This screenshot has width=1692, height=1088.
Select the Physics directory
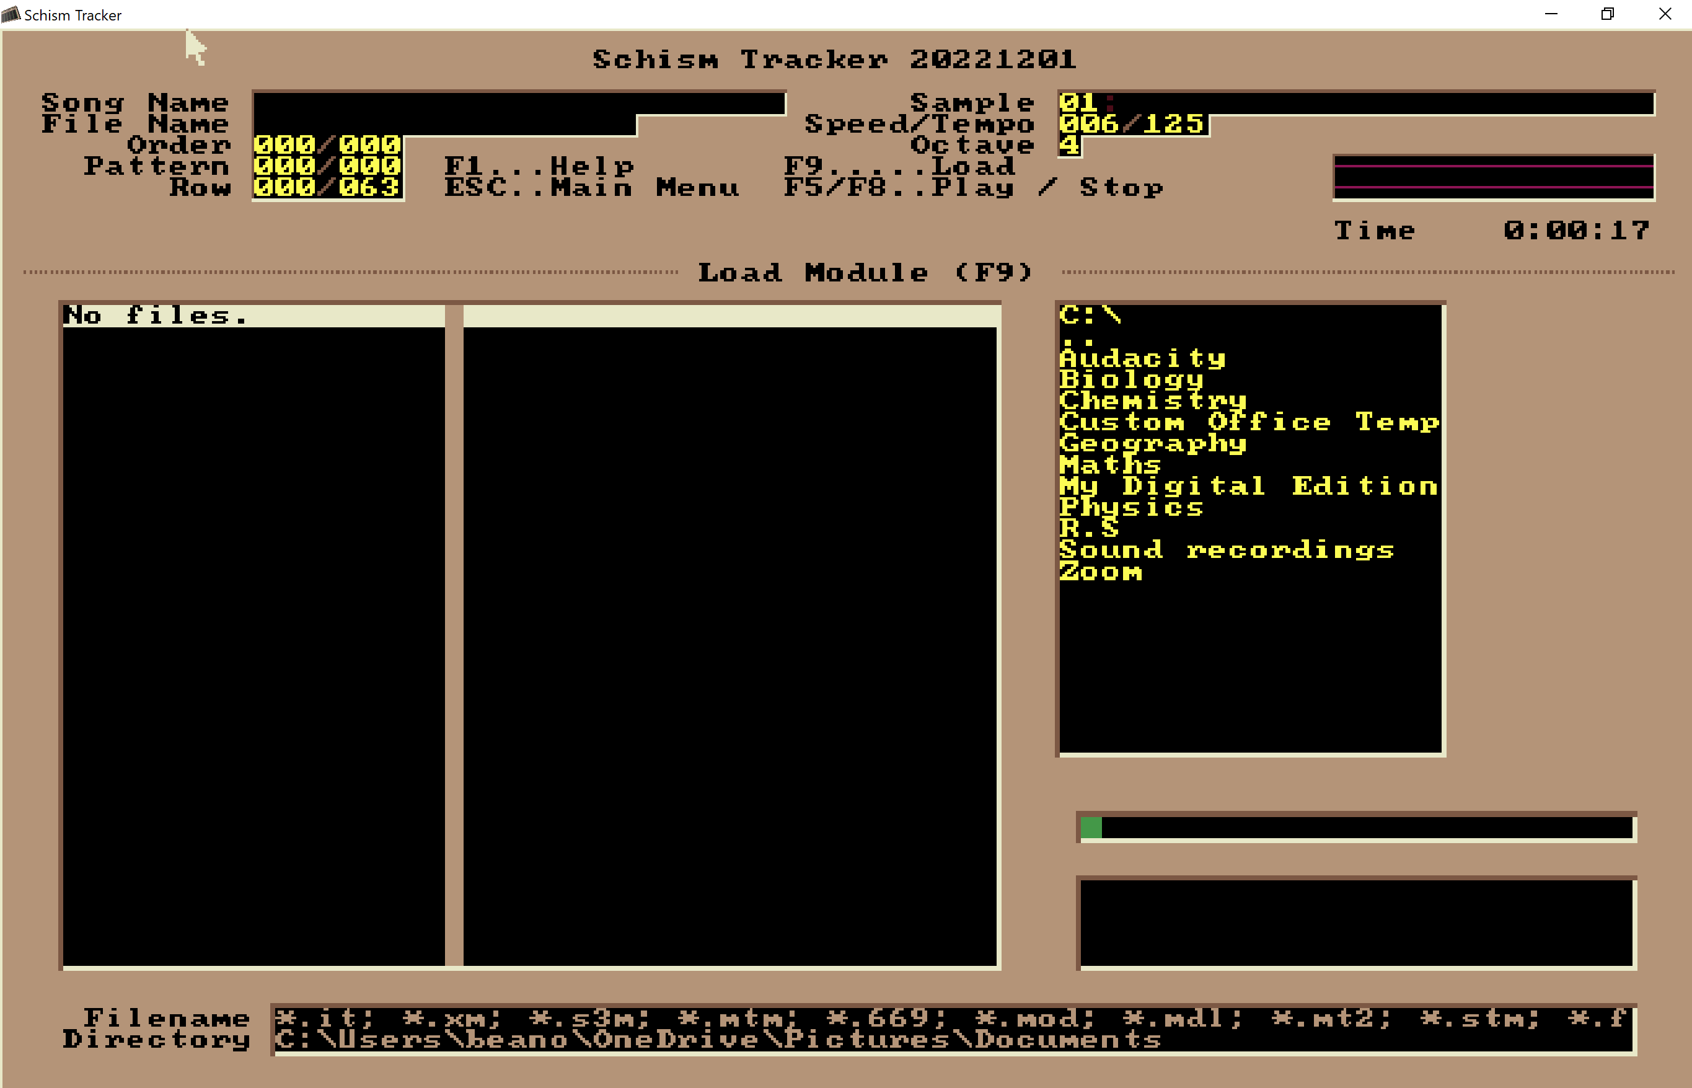pos(1131,507)
